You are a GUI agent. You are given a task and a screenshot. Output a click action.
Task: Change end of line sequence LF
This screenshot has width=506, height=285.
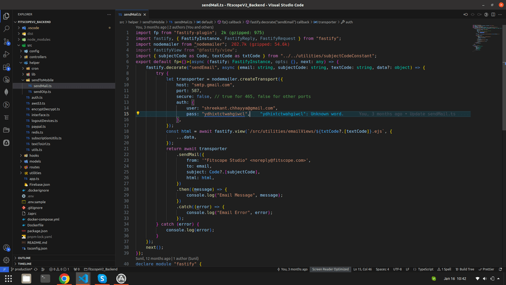407,269
